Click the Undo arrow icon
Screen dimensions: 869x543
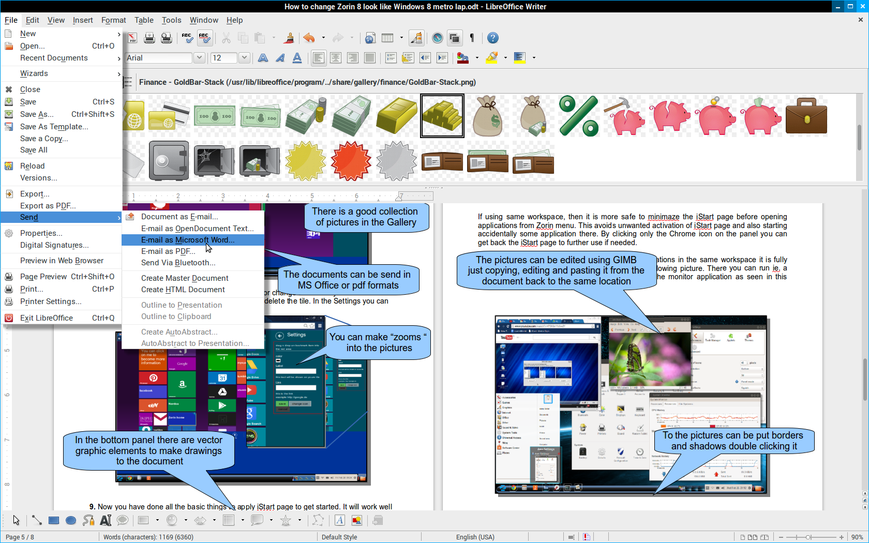coord(309,38)
